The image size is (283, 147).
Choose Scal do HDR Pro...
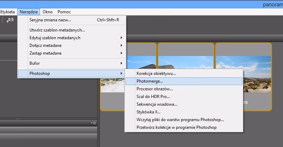(x=184, y=97)
